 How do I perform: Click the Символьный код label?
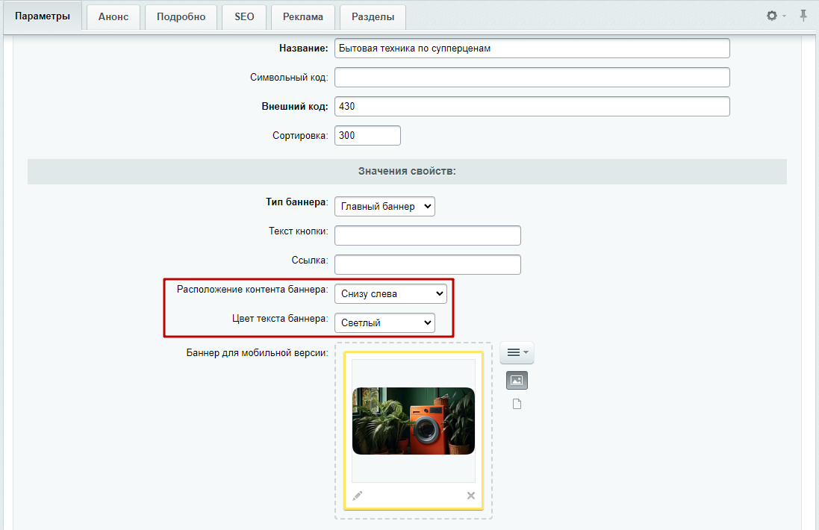coord(289,78)
